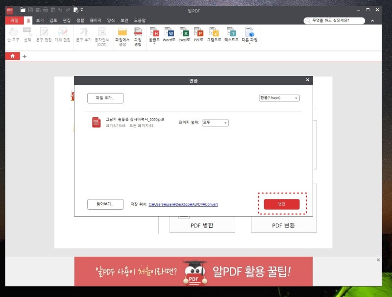Expand the quick access toolbar dropdown arrow
Screen dimensions: 392x297
pos(82,10)
